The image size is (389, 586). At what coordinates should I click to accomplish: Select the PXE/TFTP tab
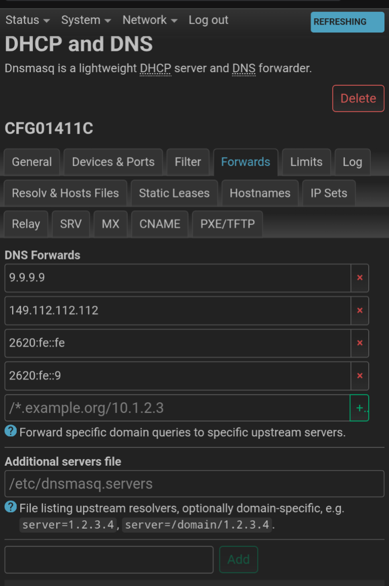pyautogui.click(x=227, y=224)
